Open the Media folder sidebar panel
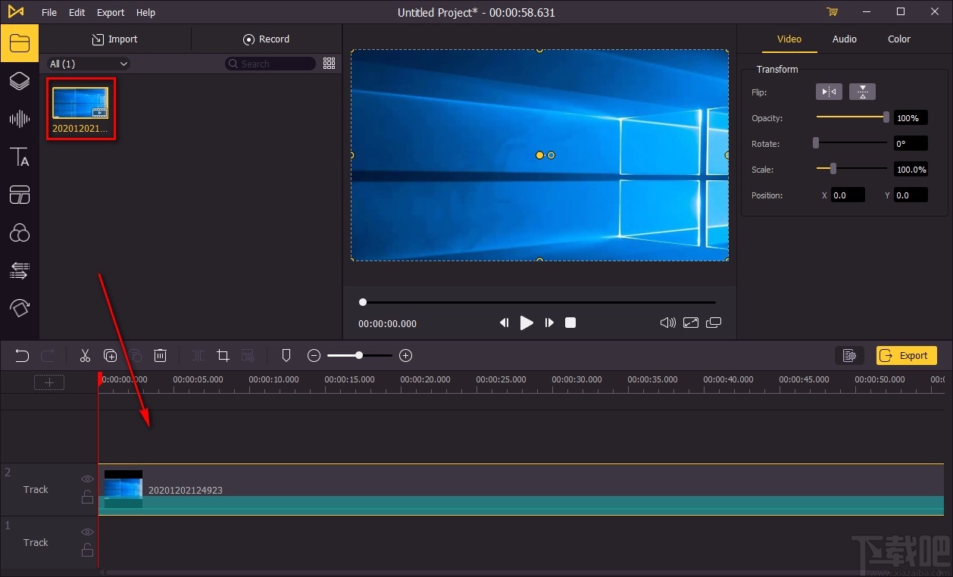The image size is (953, 577). coord(19,43)
